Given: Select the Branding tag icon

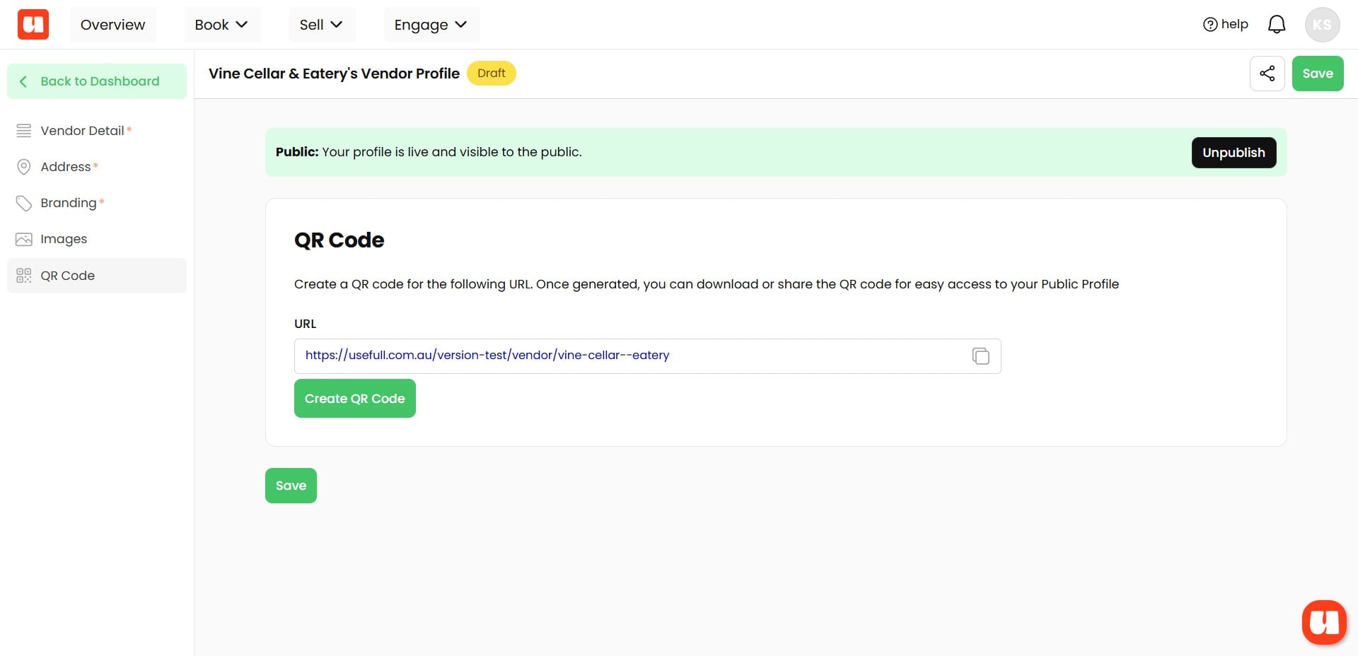Looking at the screenshot, I should pyautogui.click(x=23, y=203).
